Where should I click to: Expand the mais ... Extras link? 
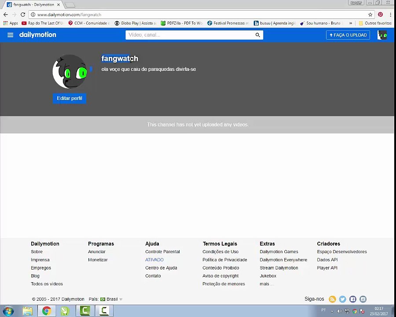tap(267, 284)
